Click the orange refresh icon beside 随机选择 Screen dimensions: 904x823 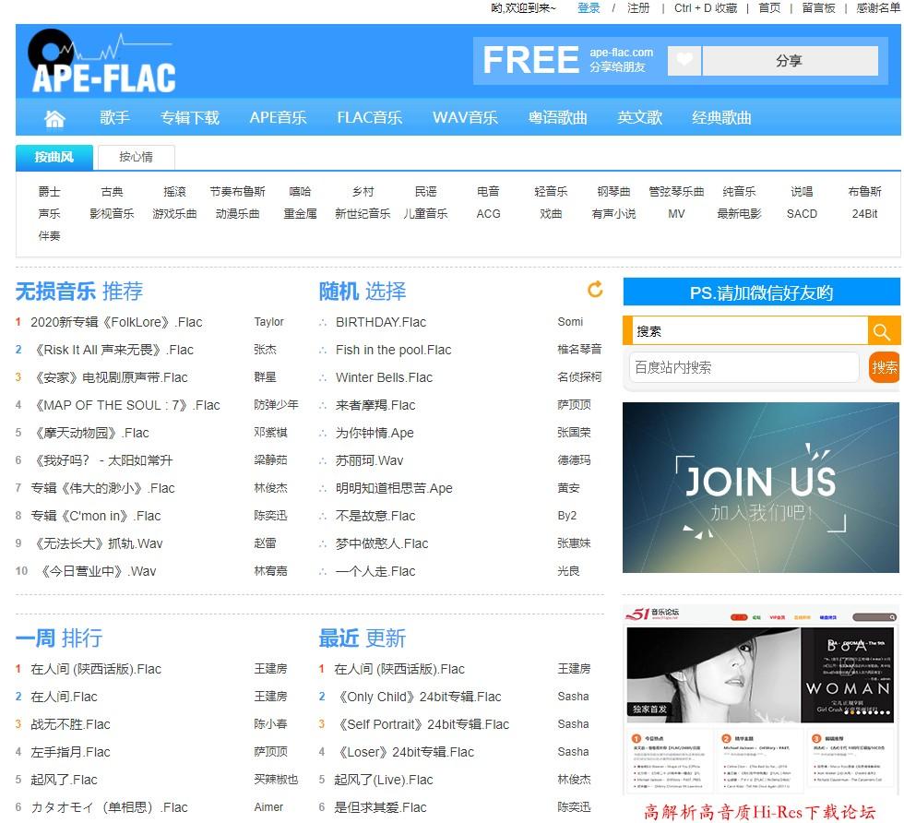(x=595, y=290)
